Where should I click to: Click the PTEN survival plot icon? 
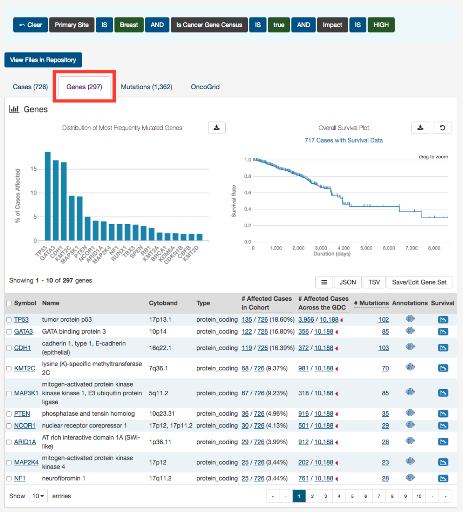[443, 414]
